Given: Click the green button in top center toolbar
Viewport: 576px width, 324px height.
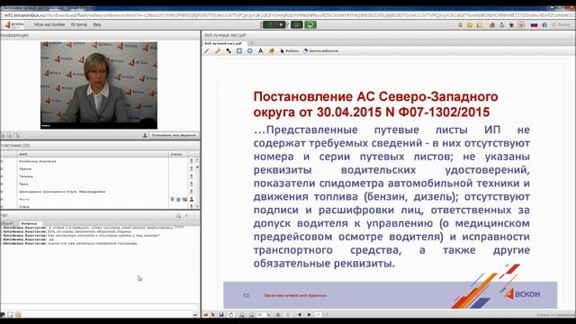Looking at the screenshot, I should [x=310, y=24].
